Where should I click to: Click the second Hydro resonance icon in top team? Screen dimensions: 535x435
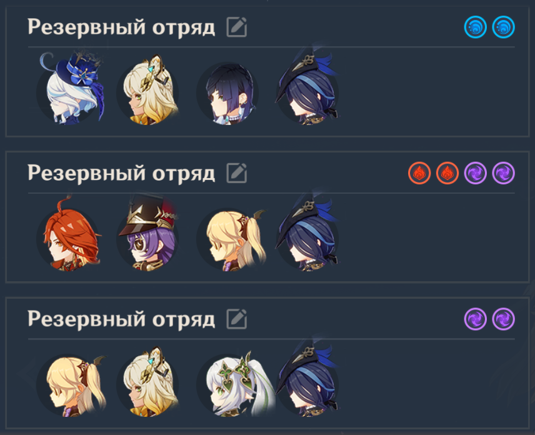tap(503, 27)
